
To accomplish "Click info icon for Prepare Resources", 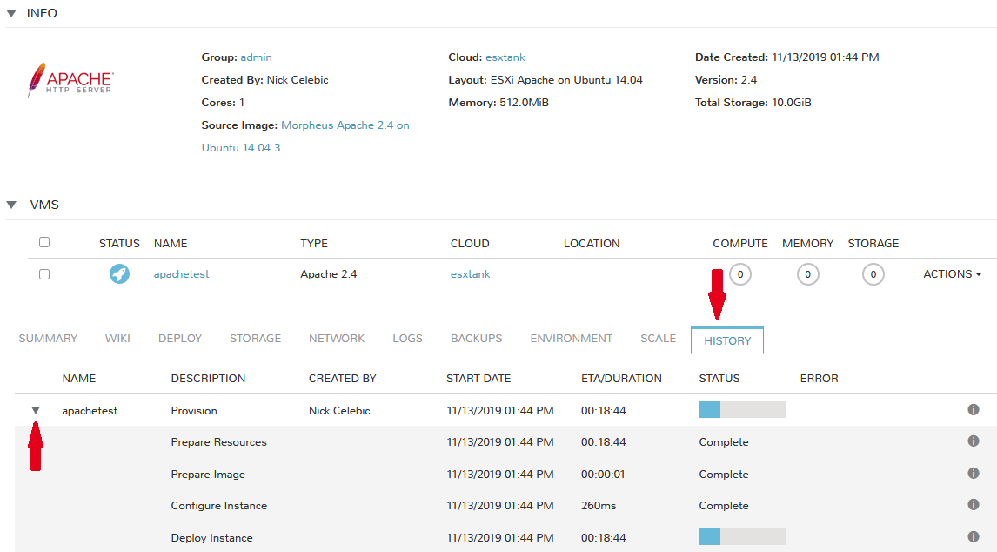I will coord(974,441).
